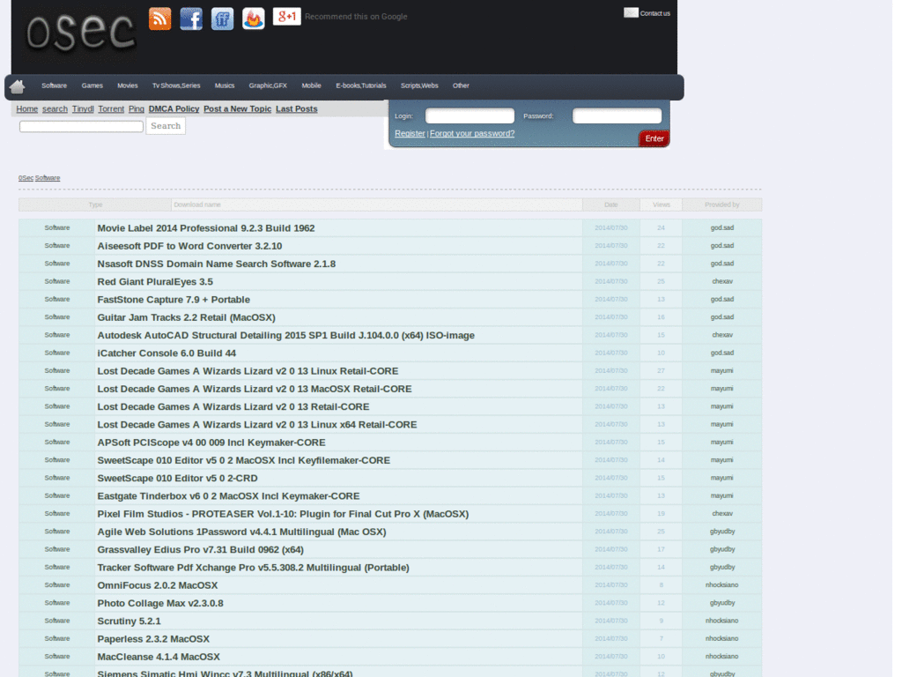Focus the site search text box
The height and width of the screenshot is (677, 902).
[81, 126]
